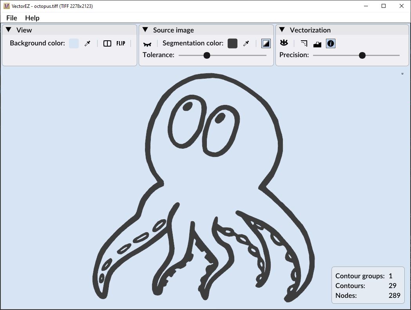Maximize the VectorEZ window
This screenshot has height=310, width=411.
click(x=384, y=6)
